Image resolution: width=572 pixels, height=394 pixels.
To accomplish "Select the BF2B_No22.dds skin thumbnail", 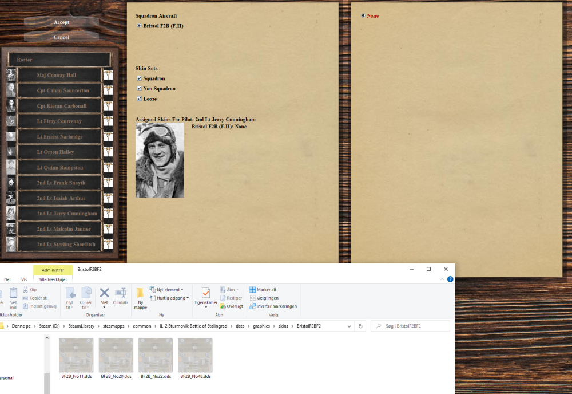I will pos(156,355).
